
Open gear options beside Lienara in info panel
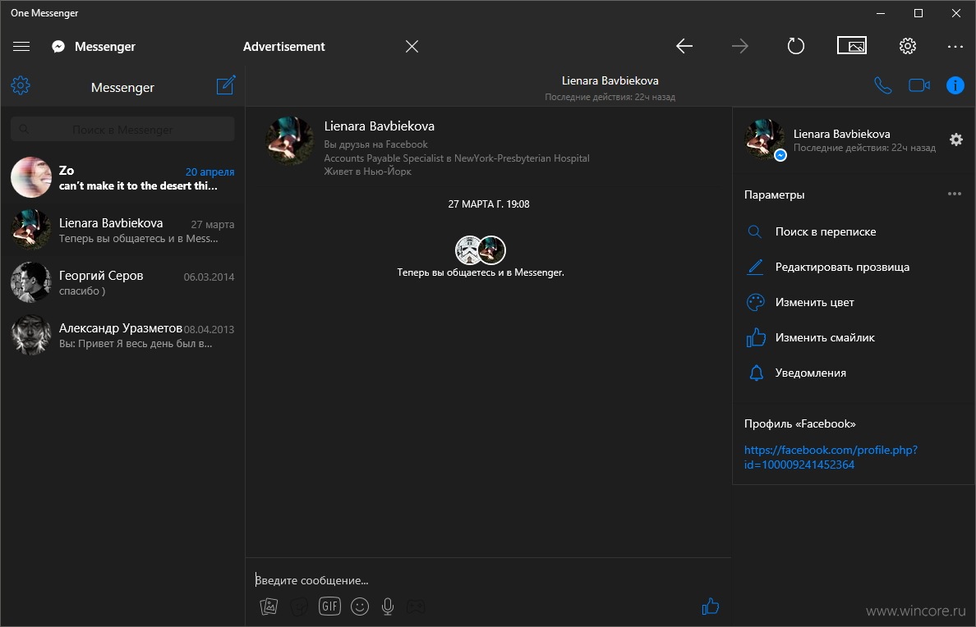point(956,140)
